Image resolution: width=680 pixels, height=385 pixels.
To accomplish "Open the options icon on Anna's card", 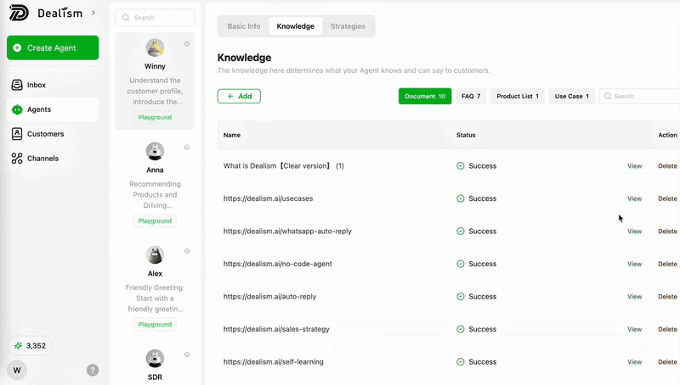I will (x=187, y=148).
